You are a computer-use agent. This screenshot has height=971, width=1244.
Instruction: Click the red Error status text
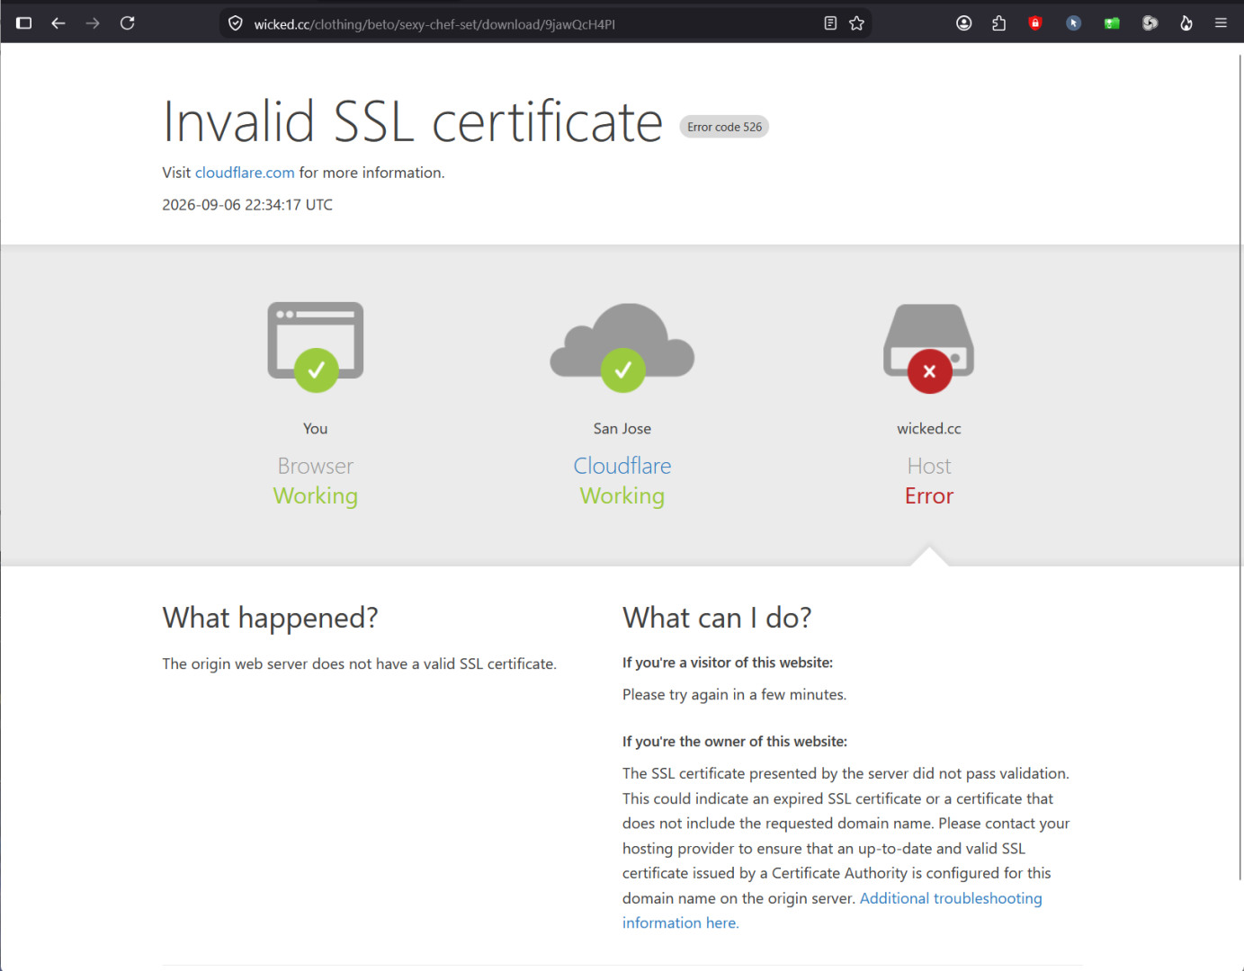coord(929,496)
